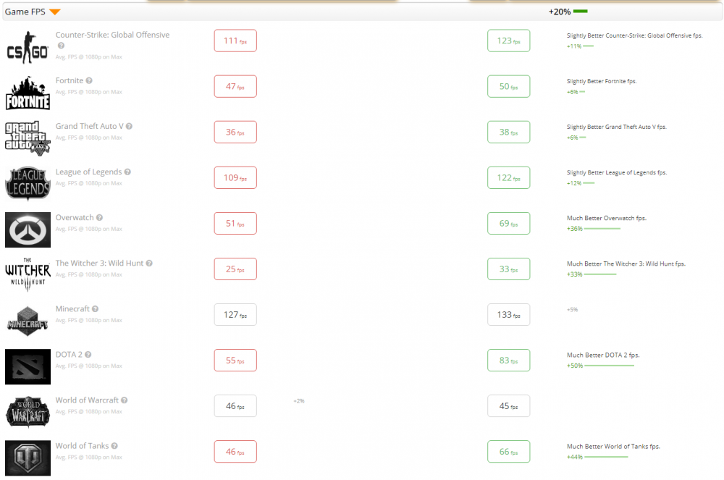Click the Overwatch logo thumbnail
724x480 pixels.
pos(28,230)
